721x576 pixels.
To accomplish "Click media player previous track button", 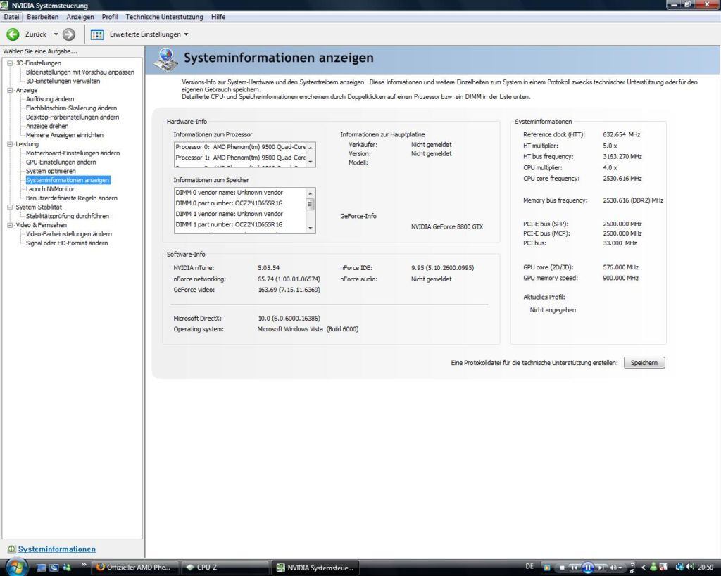I will (575, 568).
